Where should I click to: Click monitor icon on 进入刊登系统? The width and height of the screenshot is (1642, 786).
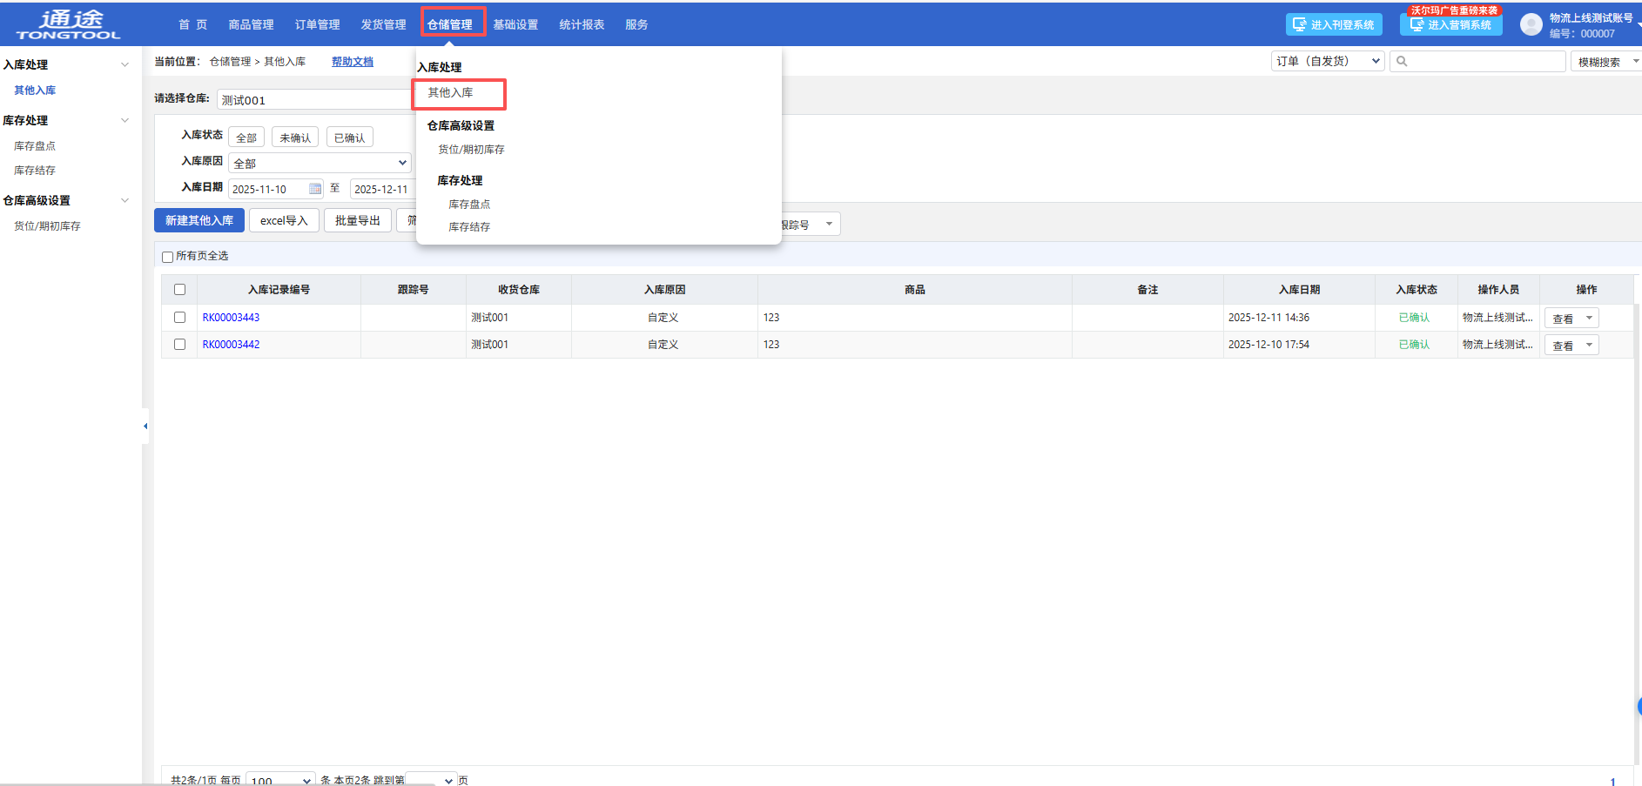click(1299, 24)
